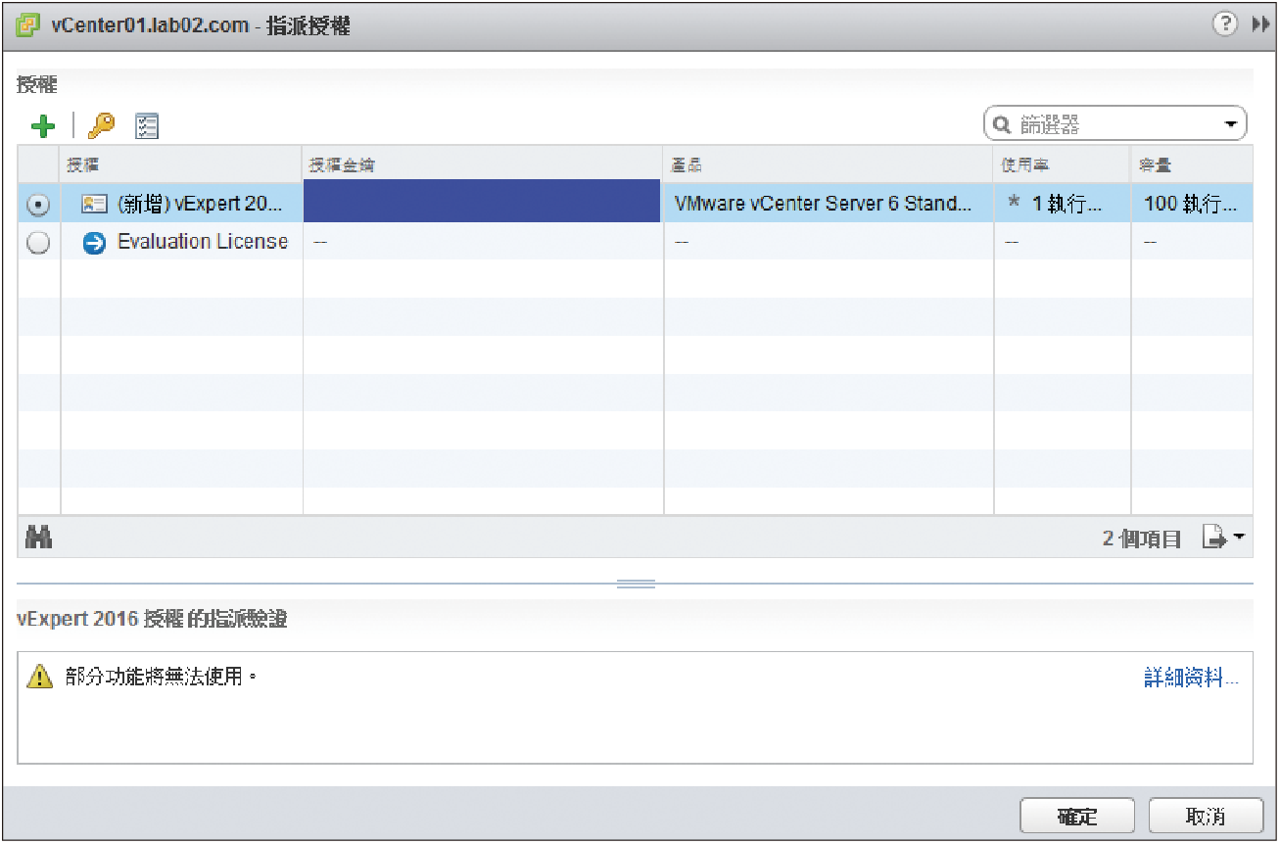Click the panel splitter grip handle
This screenshot has height=844, width=1280.
click(636, 584)
